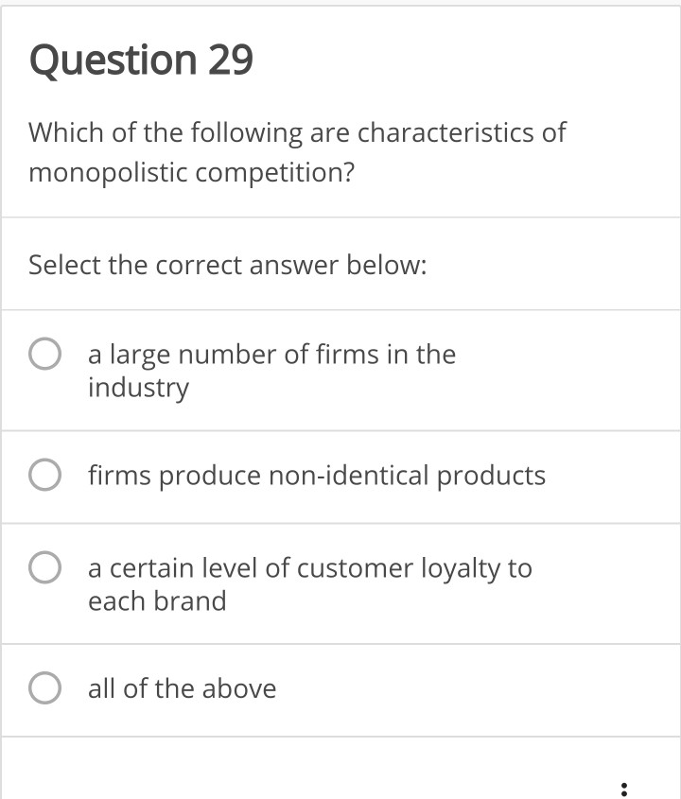Click the 'all of the above' label text
This screenshot has height=799, width=681.
click(181, 688)
